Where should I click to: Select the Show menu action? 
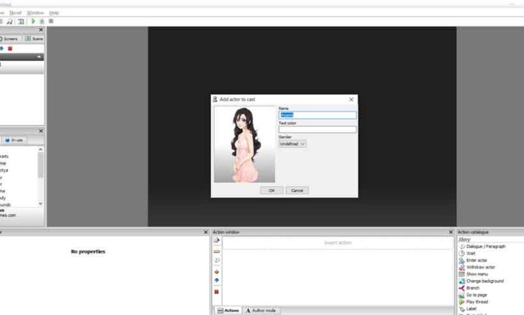click(x=474, y=274)
